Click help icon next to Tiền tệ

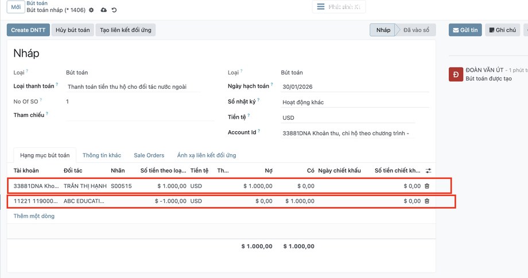coord(249,115)
